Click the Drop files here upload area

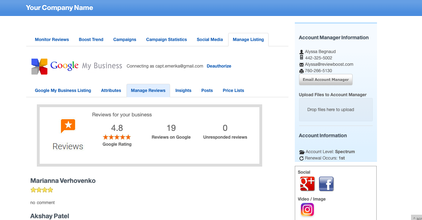click(x=336, y=110)
